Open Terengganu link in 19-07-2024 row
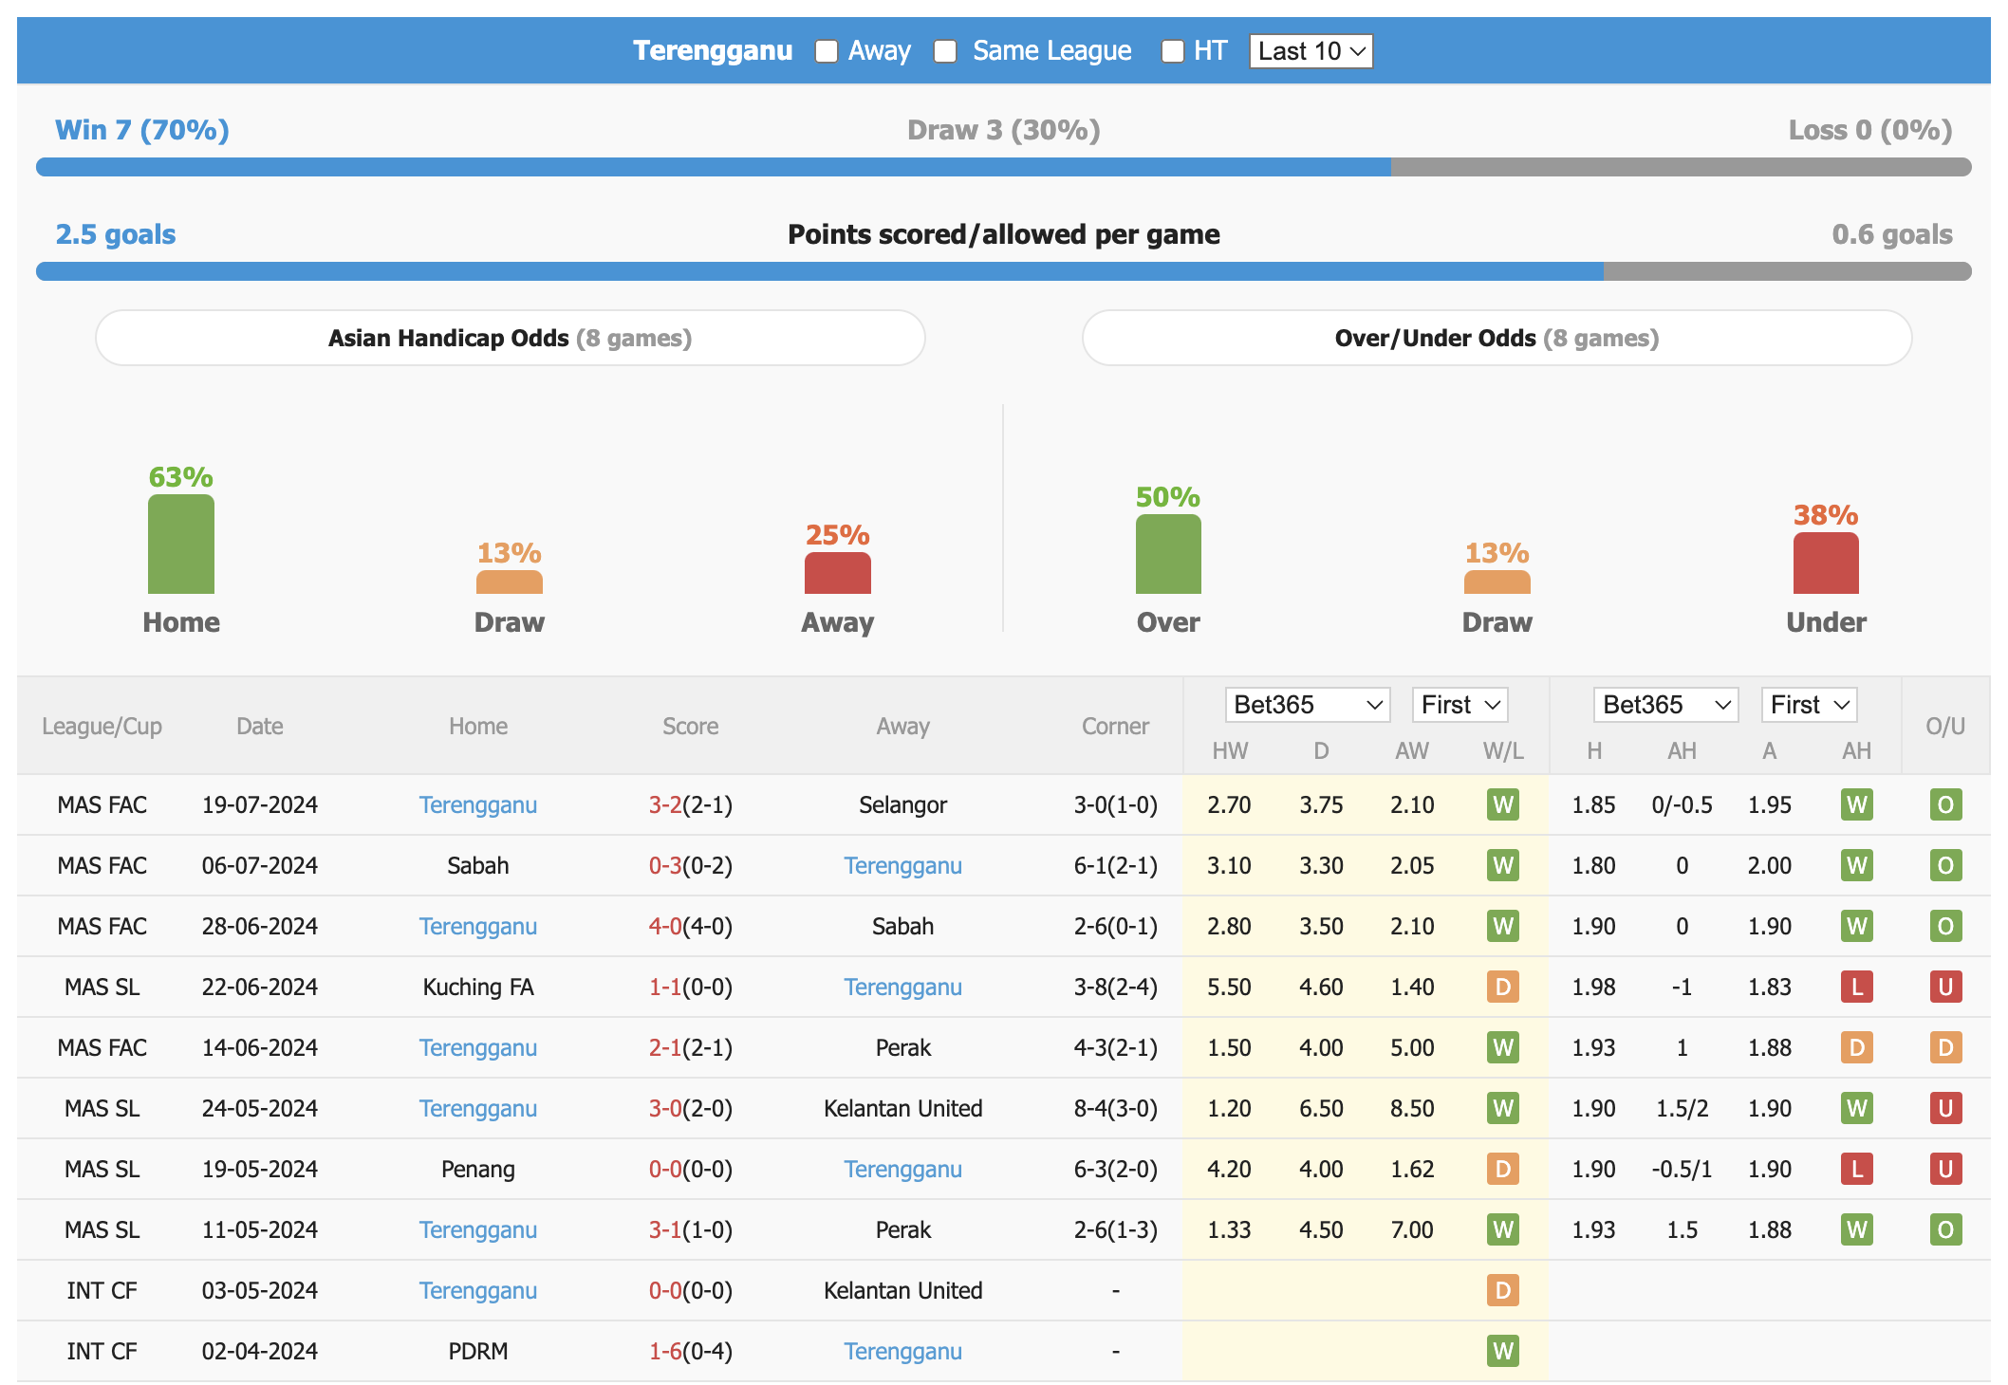Viewport: 2008px width, 1385px height. tap(478, 804)
